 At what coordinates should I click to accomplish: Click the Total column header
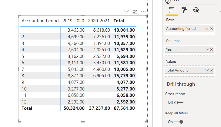click(x=119, y=21)
